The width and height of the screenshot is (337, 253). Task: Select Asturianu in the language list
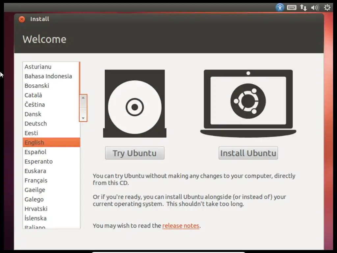click(x=51, y=67)
